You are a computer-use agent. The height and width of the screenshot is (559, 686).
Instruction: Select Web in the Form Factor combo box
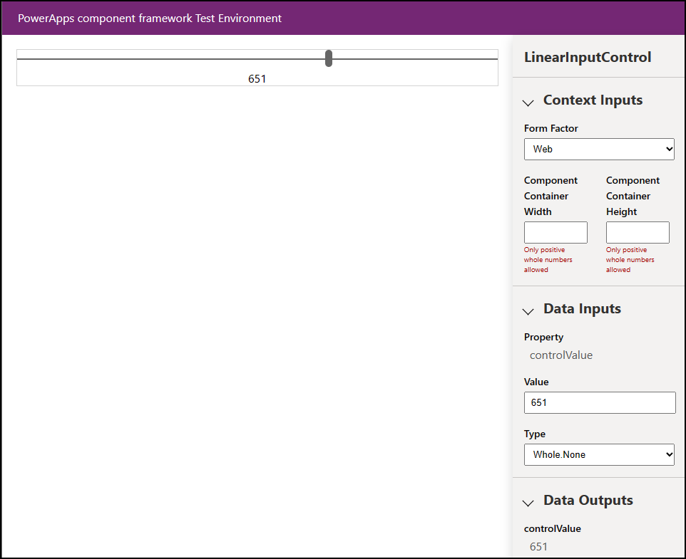(599, 149)
